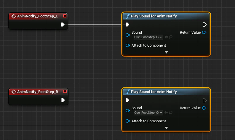The height and width of the screenshot is (140, 235).
Task: Click the Return Value label on the lower node
Action: tap(190, 108)
